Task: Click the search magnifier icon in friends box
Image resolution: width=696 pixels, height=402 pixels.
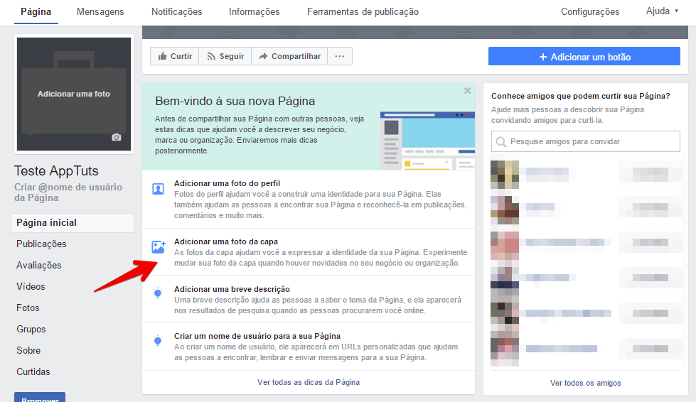Action: [x=500, y=142]
